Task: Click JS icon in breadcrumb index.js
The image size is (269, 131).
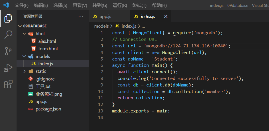Action: (117, 26)
